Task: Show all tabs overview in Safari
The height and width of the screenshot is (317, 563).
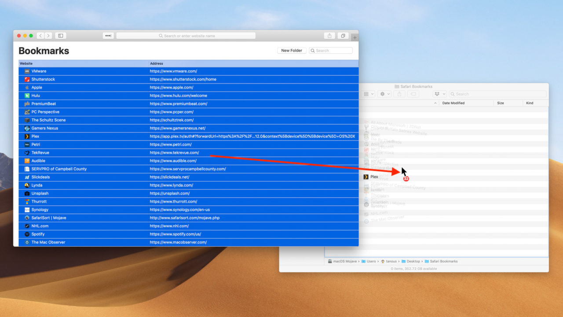Action: tap(343, 36)
